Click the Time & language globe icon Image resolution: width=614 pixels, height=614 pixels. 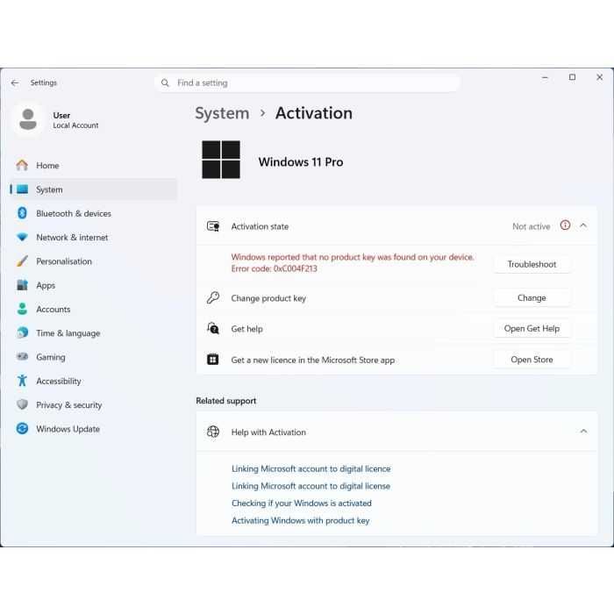coord(22,332)
